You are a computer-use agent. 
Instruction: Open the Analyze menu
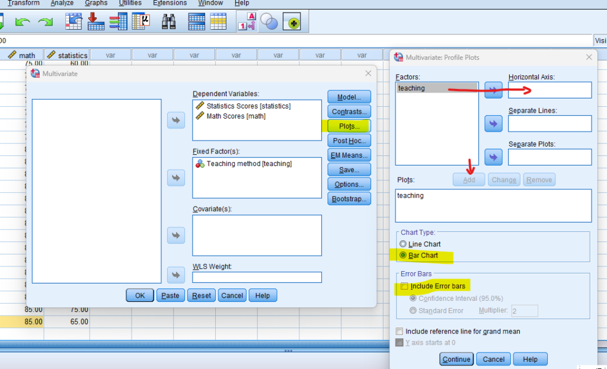pos(62,3)
